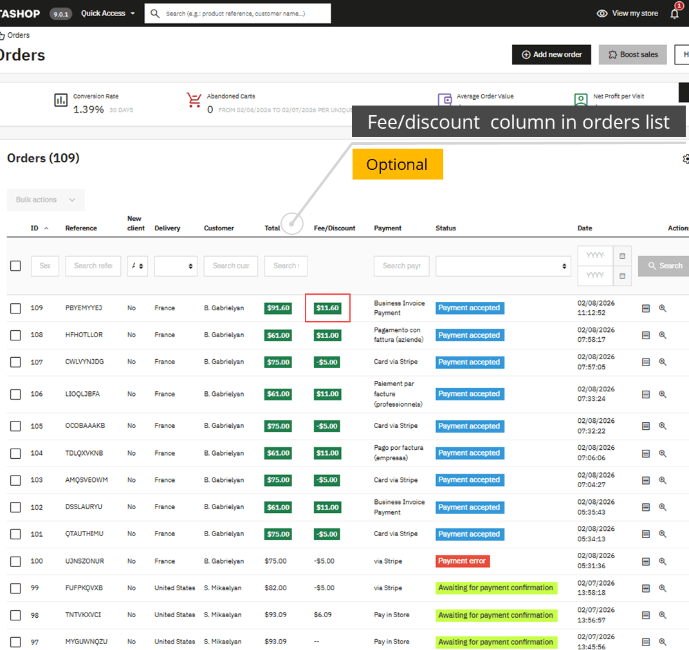
Task: View details magnifier for order 107
Action: pyautogui.click(x=662, y=362)
